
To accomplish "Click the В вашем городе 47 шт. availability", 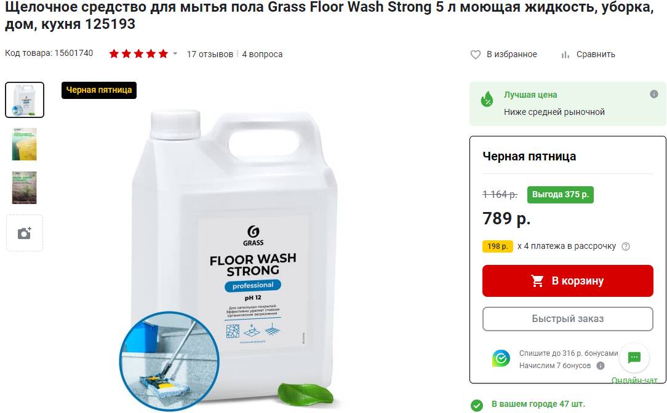I will (538, 404).
